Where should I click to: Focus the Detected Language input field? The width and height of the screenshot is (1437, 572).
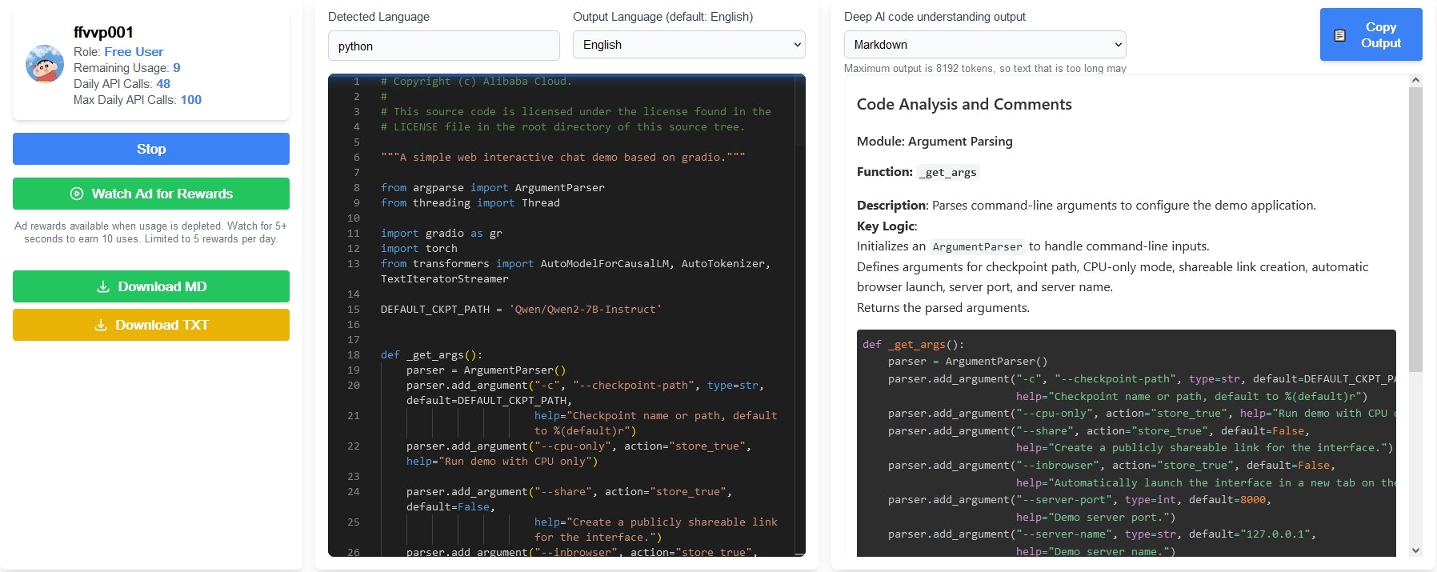coord(443,46)
